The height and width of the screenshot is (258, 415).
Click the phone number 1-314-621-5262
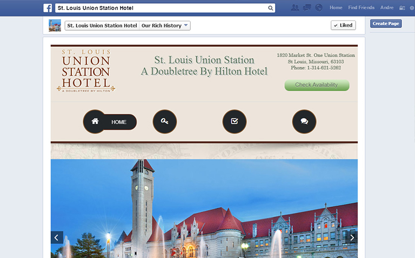tap(324, 67)
